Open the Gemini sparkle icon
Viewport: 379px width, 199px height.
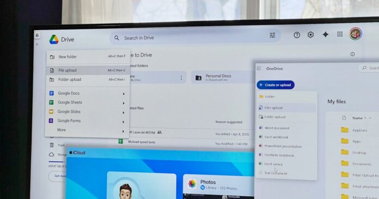325,34
